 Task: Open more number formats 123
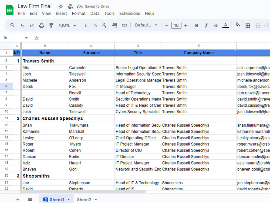tap(124, 25)
